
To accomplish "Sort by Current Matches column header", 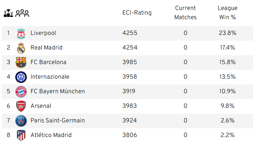I will 185,13.
